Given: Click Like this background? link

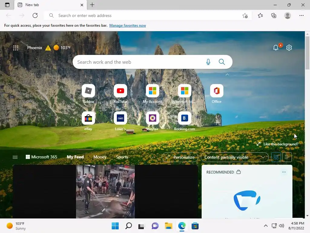Looking at the screenshot, I should [x=281, y=144].
